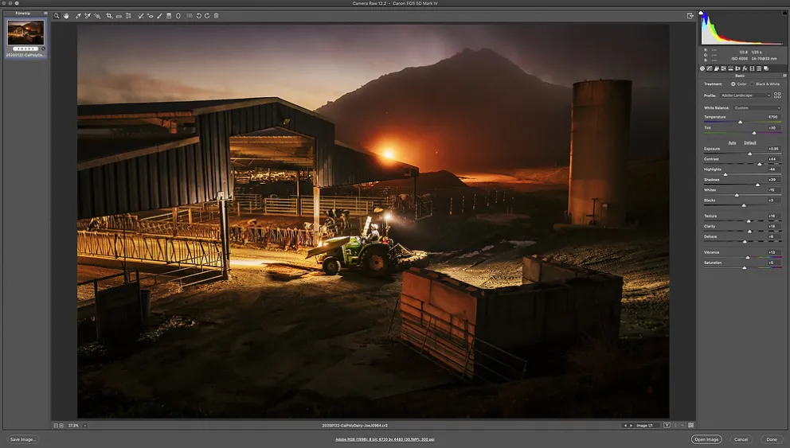Click the Temperature value field

[774, 117]
